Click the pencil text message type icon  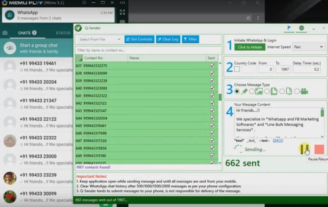pyautogui.click(x=244, y=92)
